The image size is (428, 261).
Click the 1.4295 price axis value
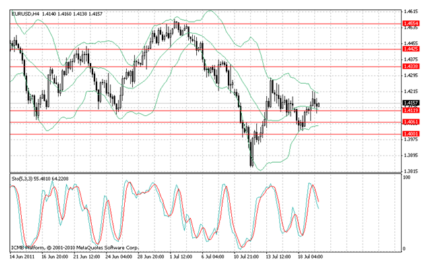pos(411,76)
